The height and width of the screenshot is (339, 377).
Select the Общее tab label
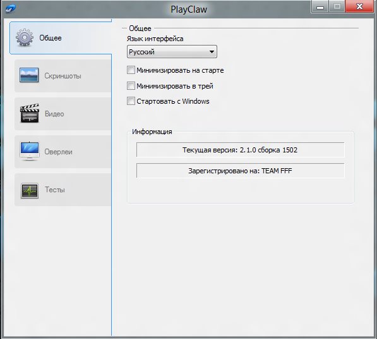point(51,38)
